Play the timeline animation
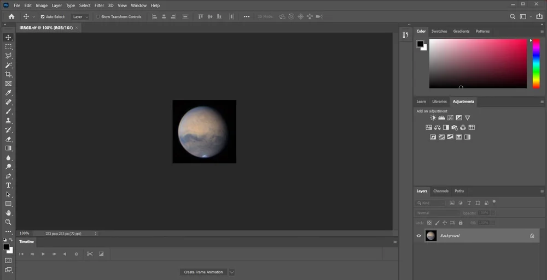This screenshot has width=547, height=280. [43, 254]
